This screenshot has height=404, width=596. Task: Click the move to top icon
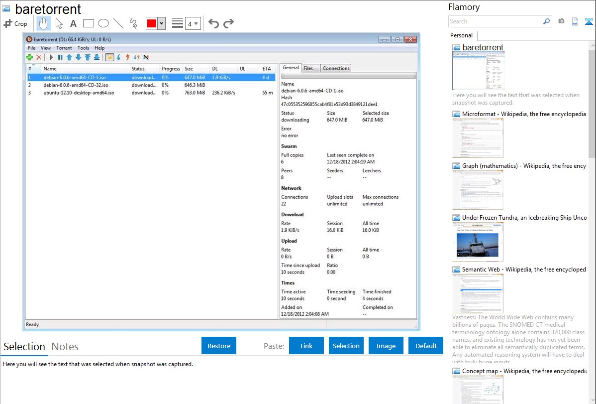[88, 57]
